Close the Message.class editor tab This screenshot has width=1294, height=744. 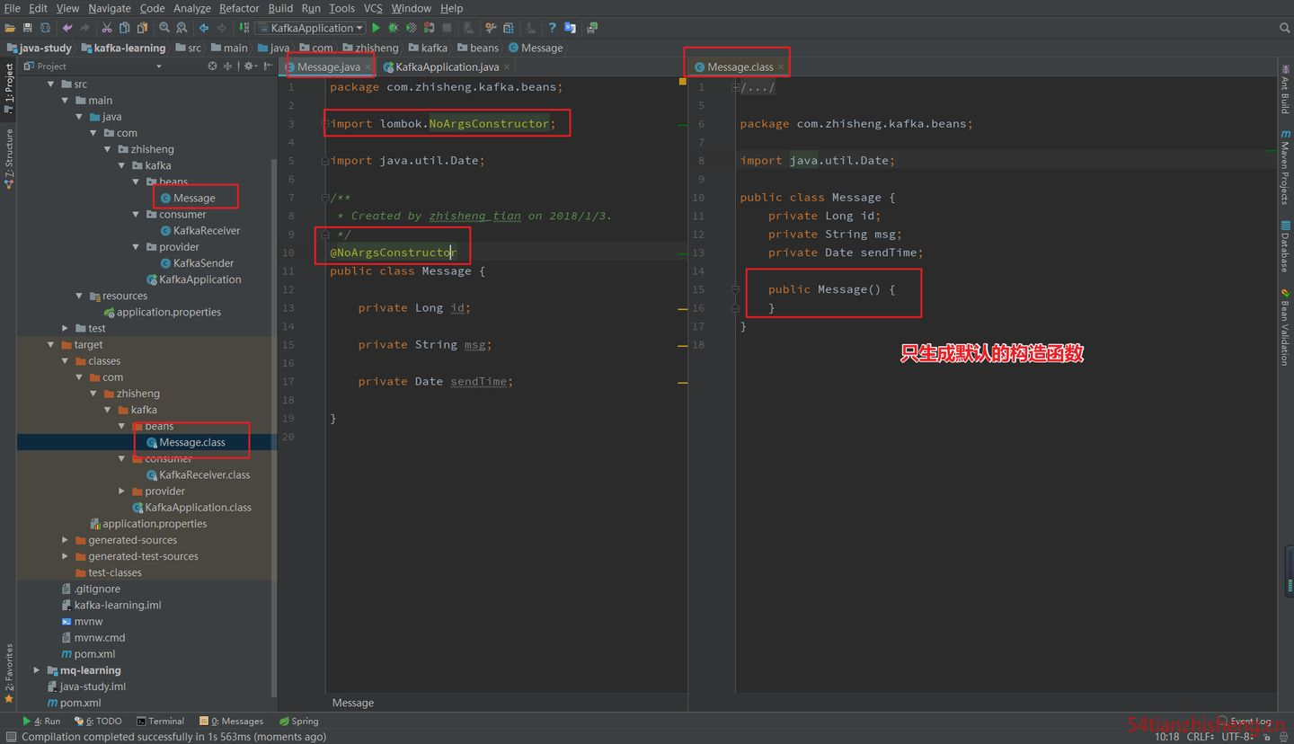pos(781,66)
